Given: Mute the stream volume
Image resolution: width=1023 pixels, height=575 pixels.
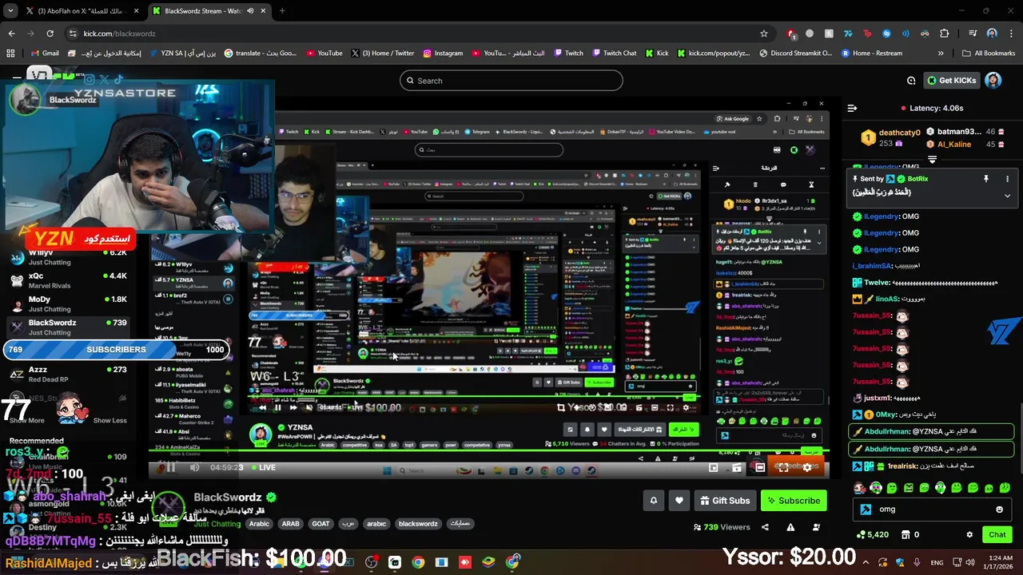Looking at the screenshot, I should [194, 468].
